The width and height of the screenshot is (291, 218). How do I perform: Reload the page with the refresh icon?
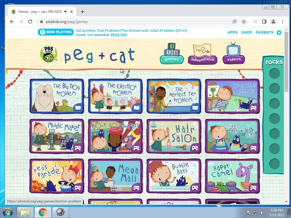[x=30, y=22]
